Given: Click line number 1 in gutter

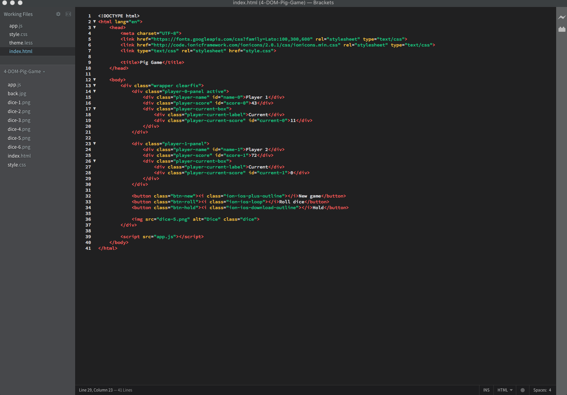Looking at the screenshot, I should click(89, 16).
